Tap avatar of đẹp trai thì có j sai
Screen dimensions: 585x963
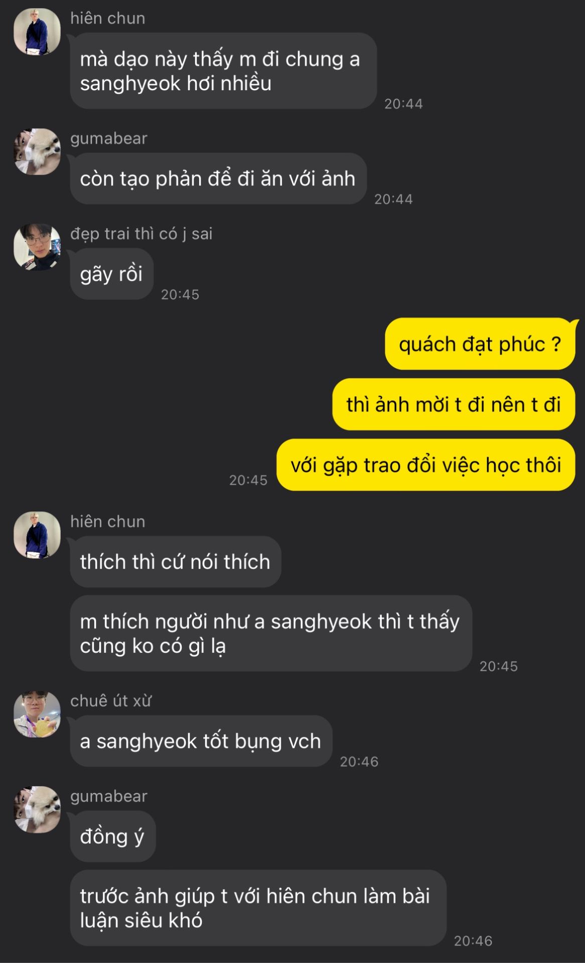pos(37,247)
